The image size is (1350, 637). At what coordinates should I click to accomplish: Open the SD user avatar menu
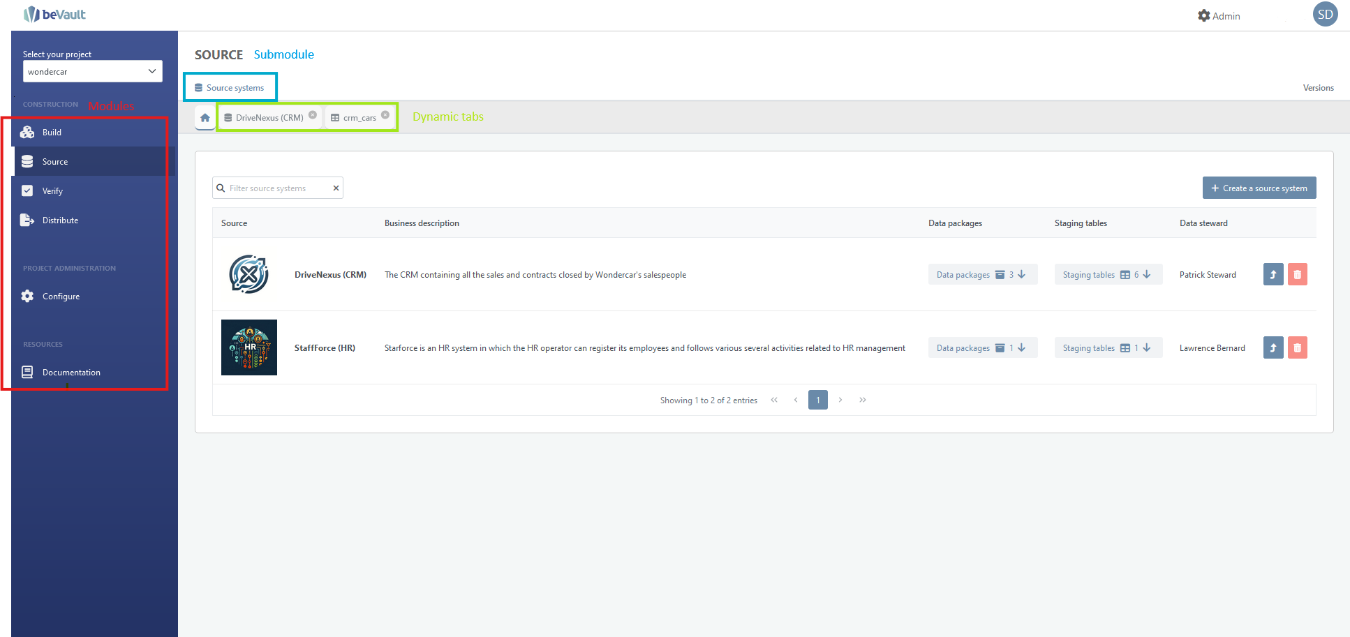[1324, 15]
